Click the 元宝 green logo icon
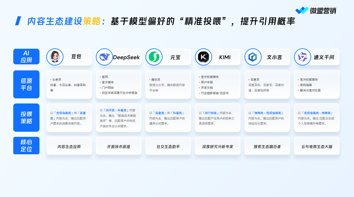Screen dimensions: 354x197 point(154,57)
